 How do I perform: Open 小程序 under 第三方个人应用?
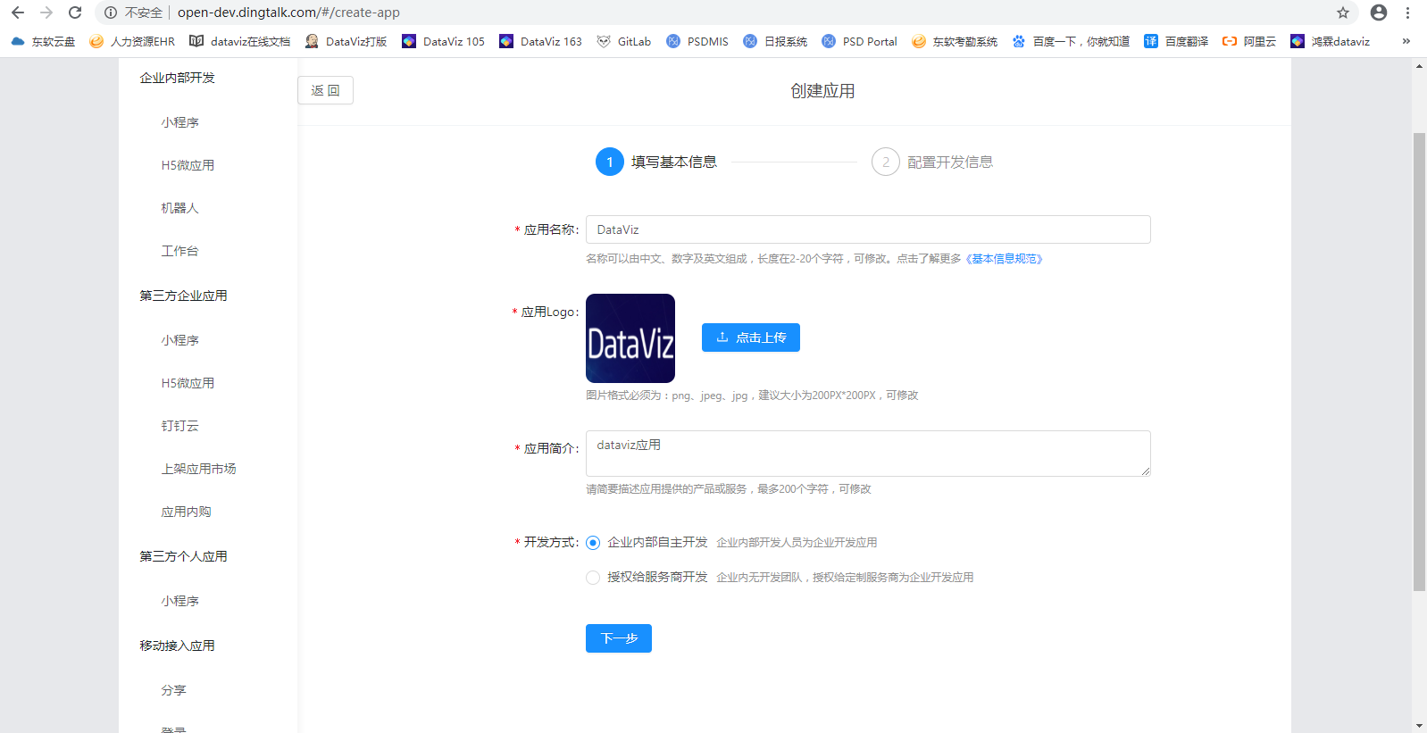[x=180, y=601]
